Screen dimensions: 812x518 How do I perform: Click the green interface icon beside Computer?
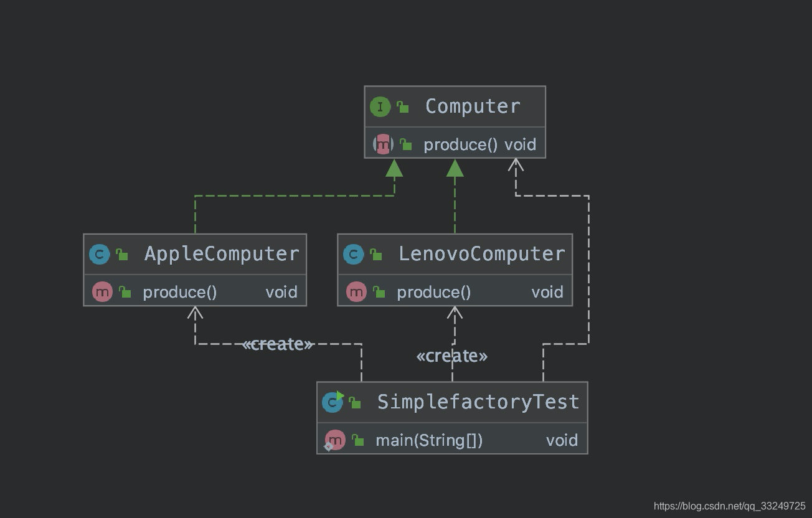(380, 107)
